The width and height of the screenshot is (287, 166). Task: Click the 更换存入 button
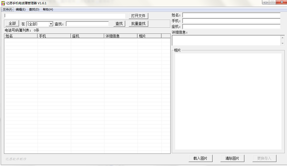tap(264, 159)
